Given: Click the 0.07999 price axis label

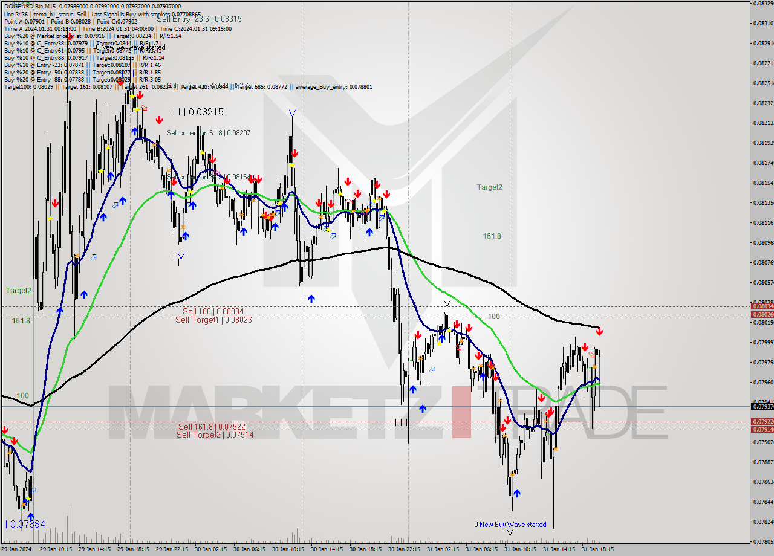Looking at the screenshot, I should coord(763,342).
